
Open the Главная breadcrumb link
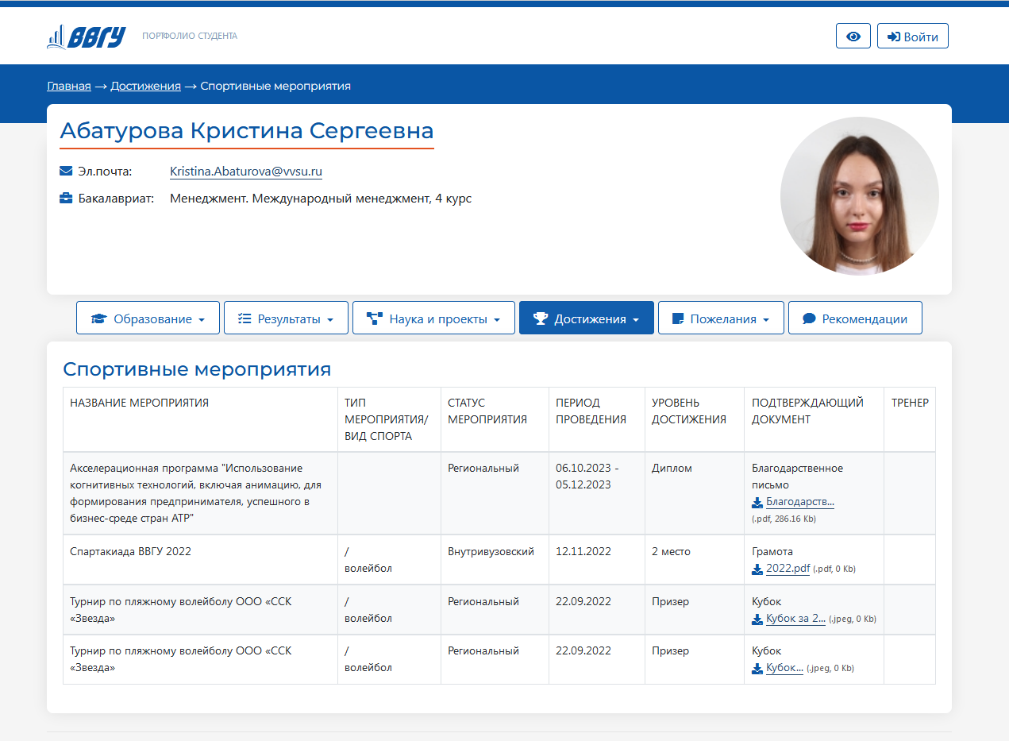[x=69, y=86]
